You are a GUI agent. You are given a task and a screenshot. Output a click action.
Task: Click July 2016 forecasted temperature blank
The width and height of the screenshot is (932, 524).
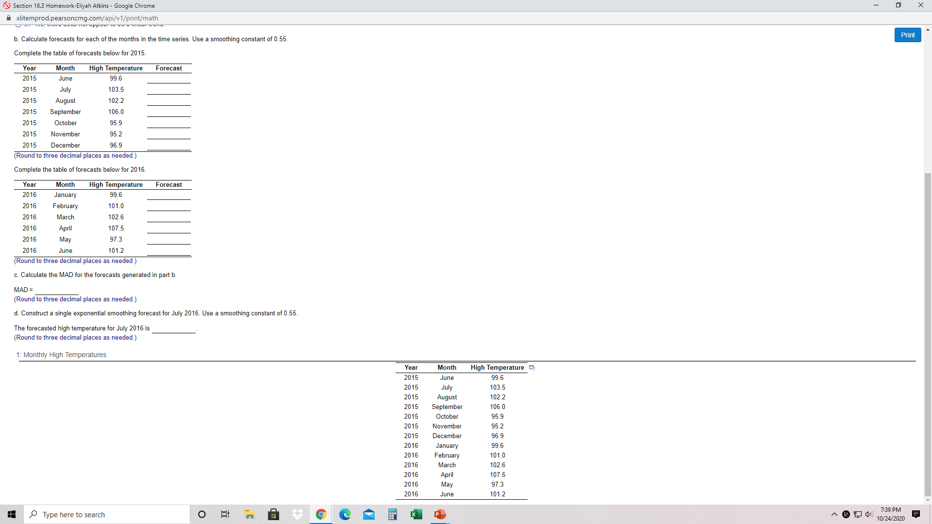coord(173,328)
